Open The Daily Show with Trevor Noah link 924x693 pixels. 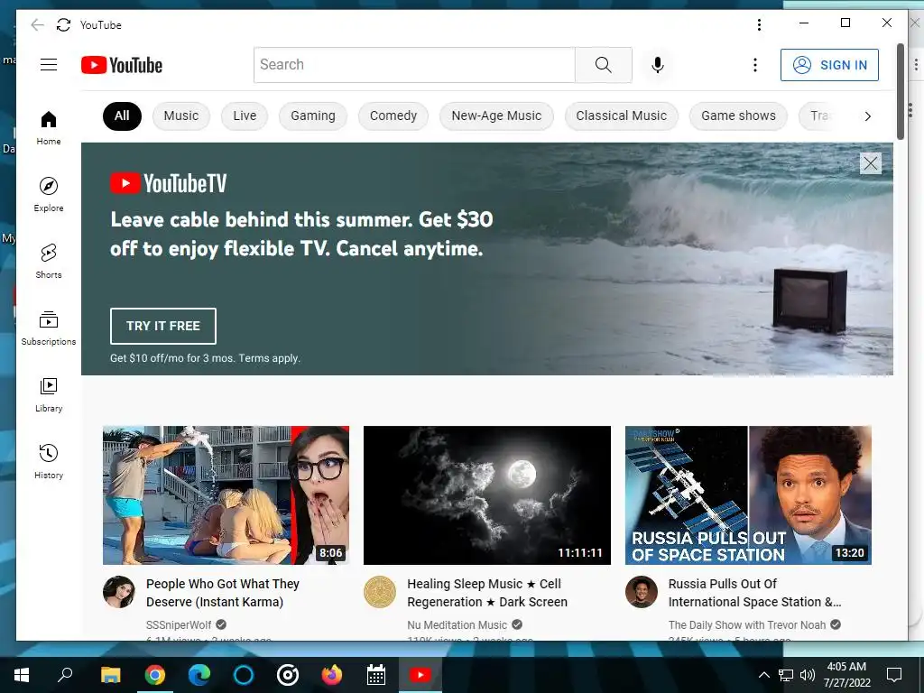pyautogui.click(x=746, y=625)
